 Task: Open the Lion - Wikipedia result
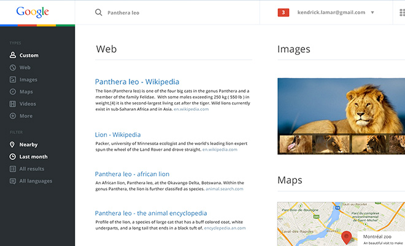118,135
